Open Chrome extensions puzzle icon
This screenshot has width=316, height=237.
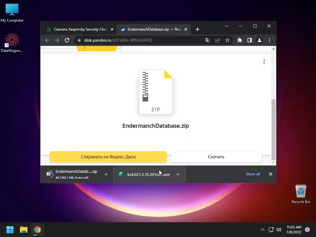(x=239, y=40)
